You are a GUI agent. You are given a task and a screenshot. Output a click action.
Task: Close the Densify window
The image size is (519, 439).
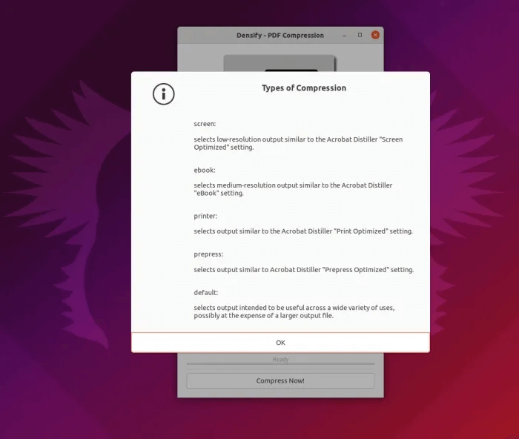point(375,35)
